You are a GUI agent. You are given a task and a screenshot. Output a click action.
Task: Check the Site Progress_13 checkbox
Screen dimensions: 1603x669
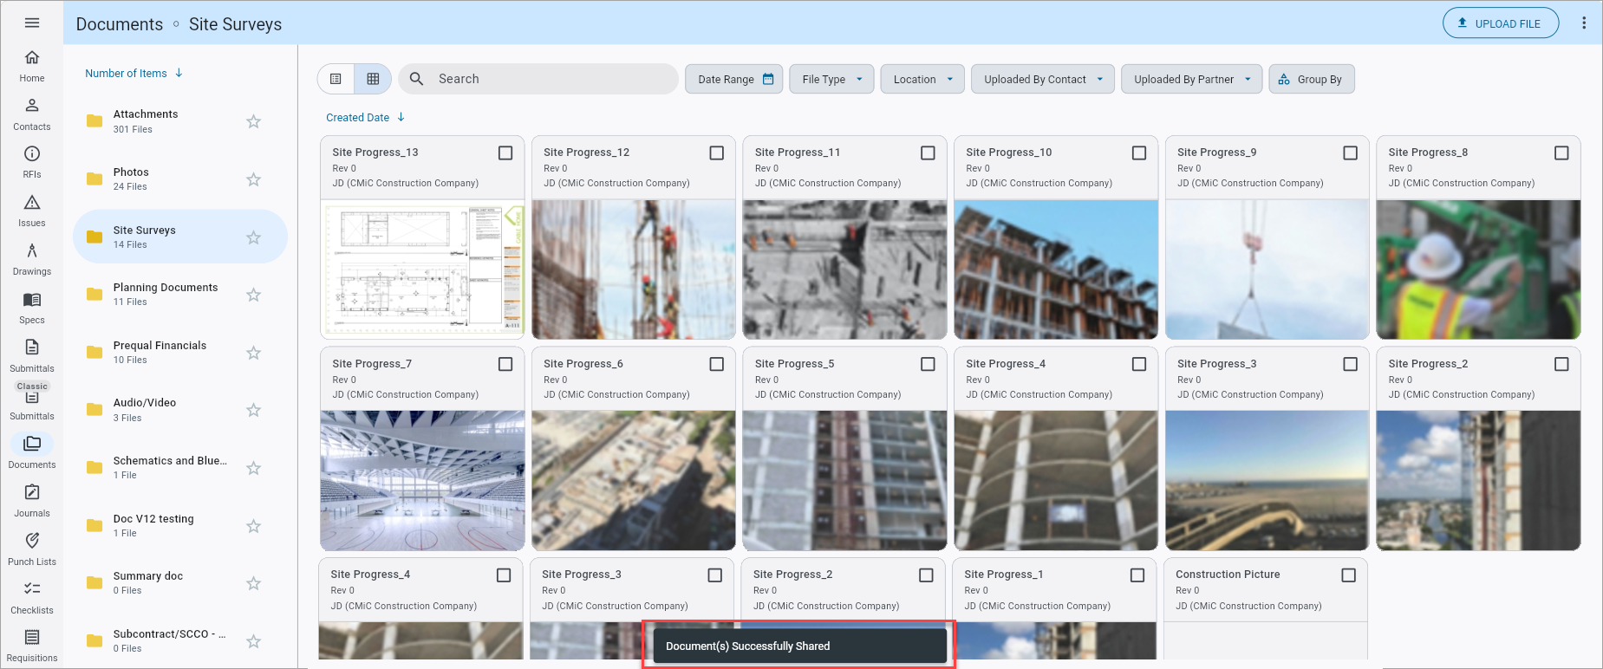tap(505, 153)
